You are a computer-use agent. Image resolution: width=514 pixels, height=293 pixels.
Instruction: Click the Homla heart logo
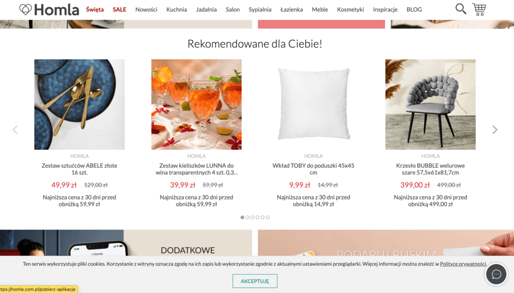(x=49, y=10)
